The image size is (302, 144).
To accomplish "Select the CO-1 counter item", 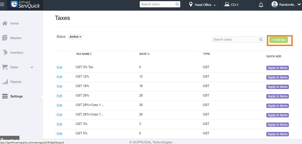I will click(231, 5).
